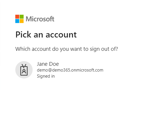This screenshot has height=120, width=157.
Task: Click the red square in Microsoft logo
Action: click(x=17, y=17)
